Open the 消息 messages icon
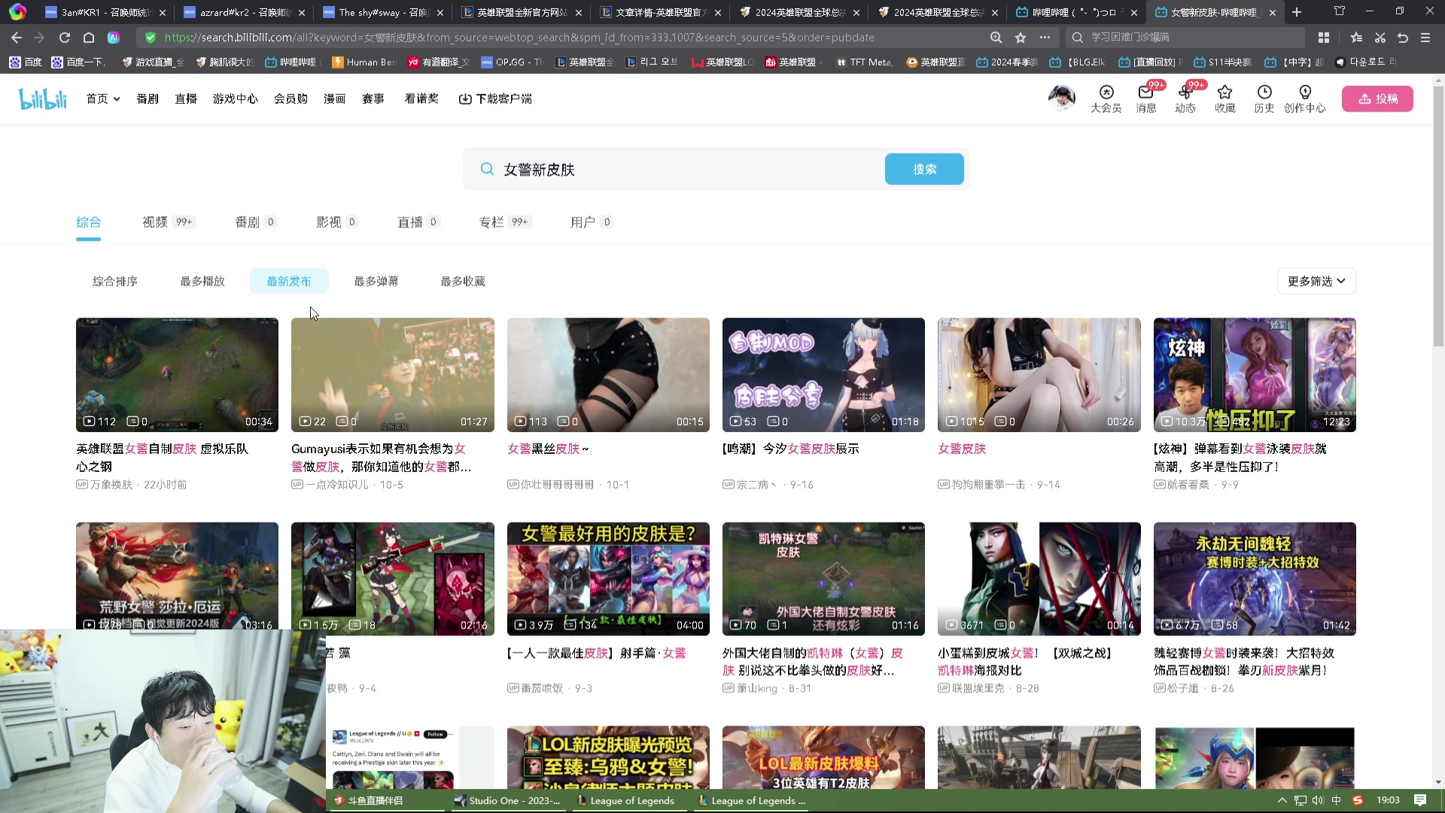This screenshot has height=813, width=1445. tap(1145, 99)
